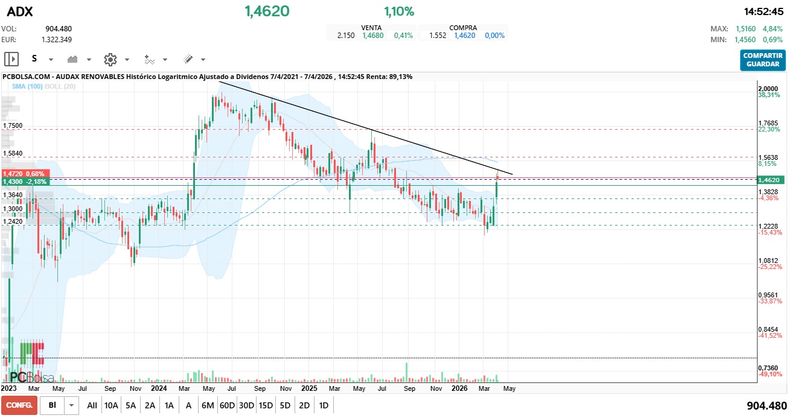Click the PcBolsa logo on the chart
The width and height of the screenshot is (795, 418).
31,377
